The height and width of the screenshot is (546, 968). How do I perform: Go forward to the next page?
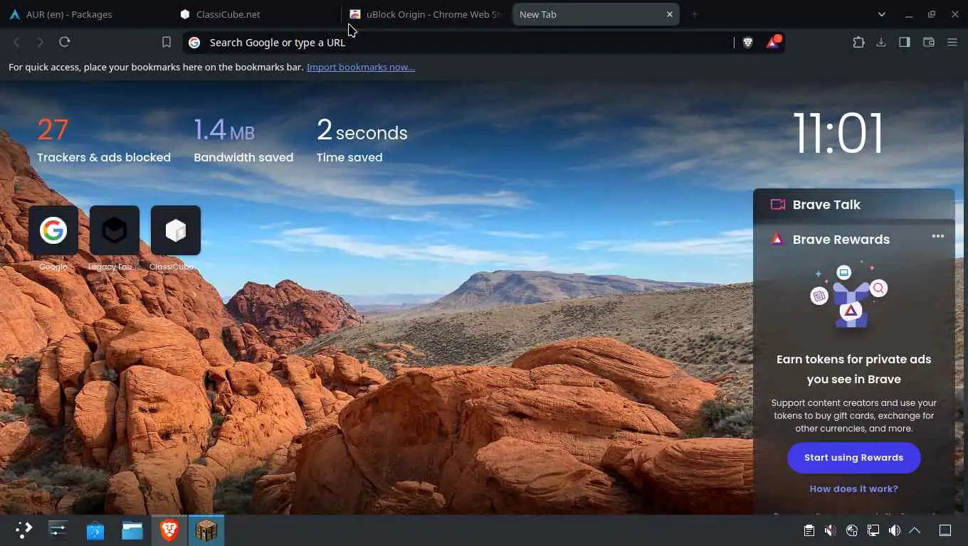pyautogui.click(x=41, y=42)
